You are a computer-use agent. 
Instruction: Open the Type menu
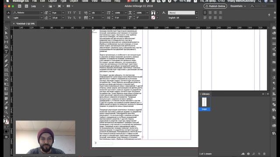[x=63, y=1]
